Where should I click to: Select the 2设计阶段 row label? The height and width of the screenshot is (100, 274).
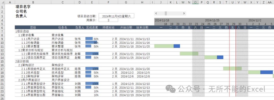[22, 61]
